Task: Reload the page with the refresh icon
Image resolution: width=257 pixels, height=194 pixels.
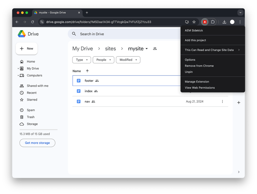Action: point(33,22)
